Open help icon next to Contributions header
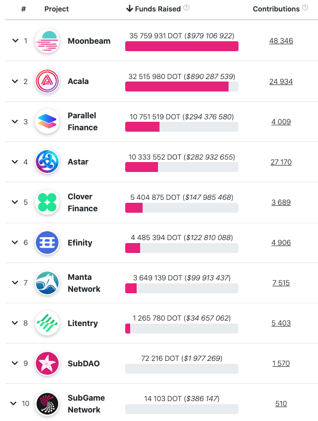Screen dimensions: 318x421 (x=305, y=8)
